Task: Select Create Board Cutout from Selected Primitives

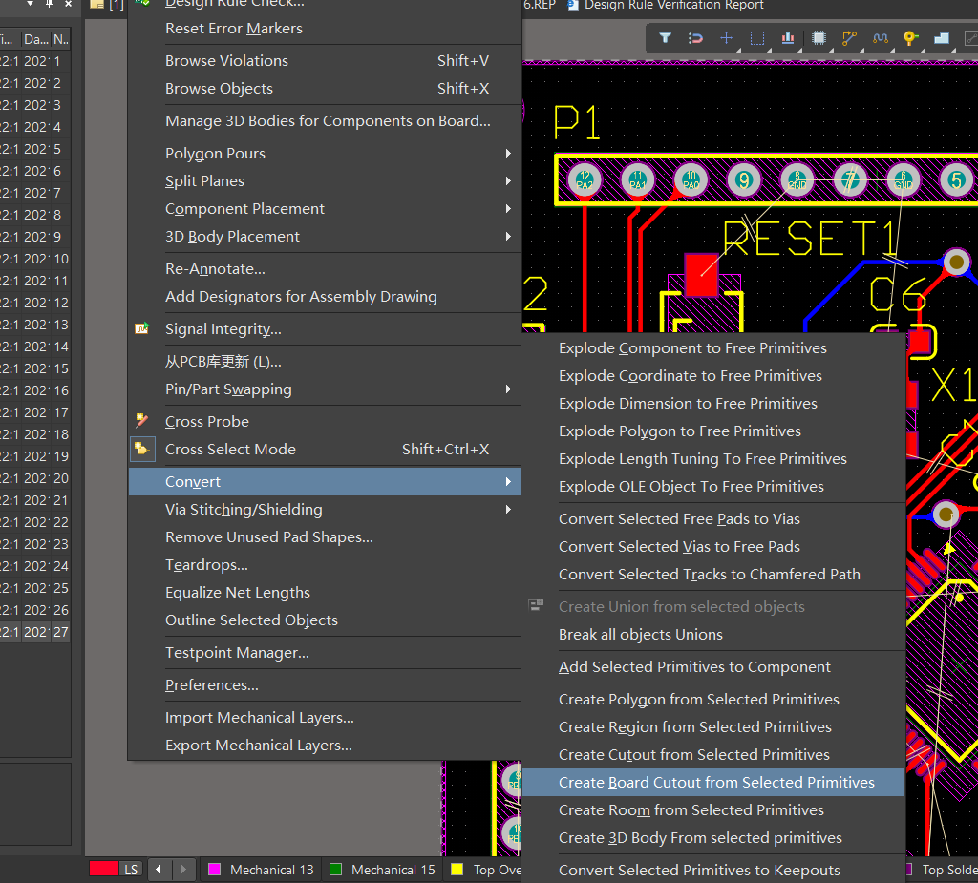Action: (716, 783)
